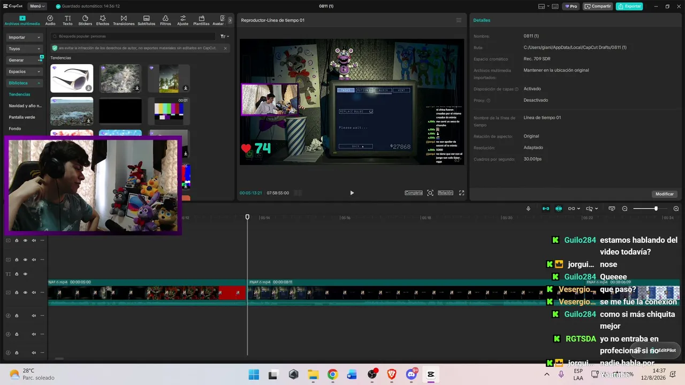Click the timeline playhead marker
This screenshot has width=685, height=385.
point(247,217)
